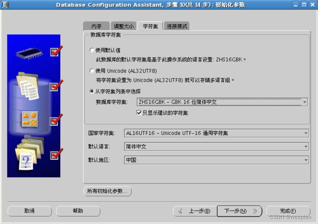Close the Database Configuration Assistant window
The height and width of the screenshot is (224, 318).
point(312,5)
